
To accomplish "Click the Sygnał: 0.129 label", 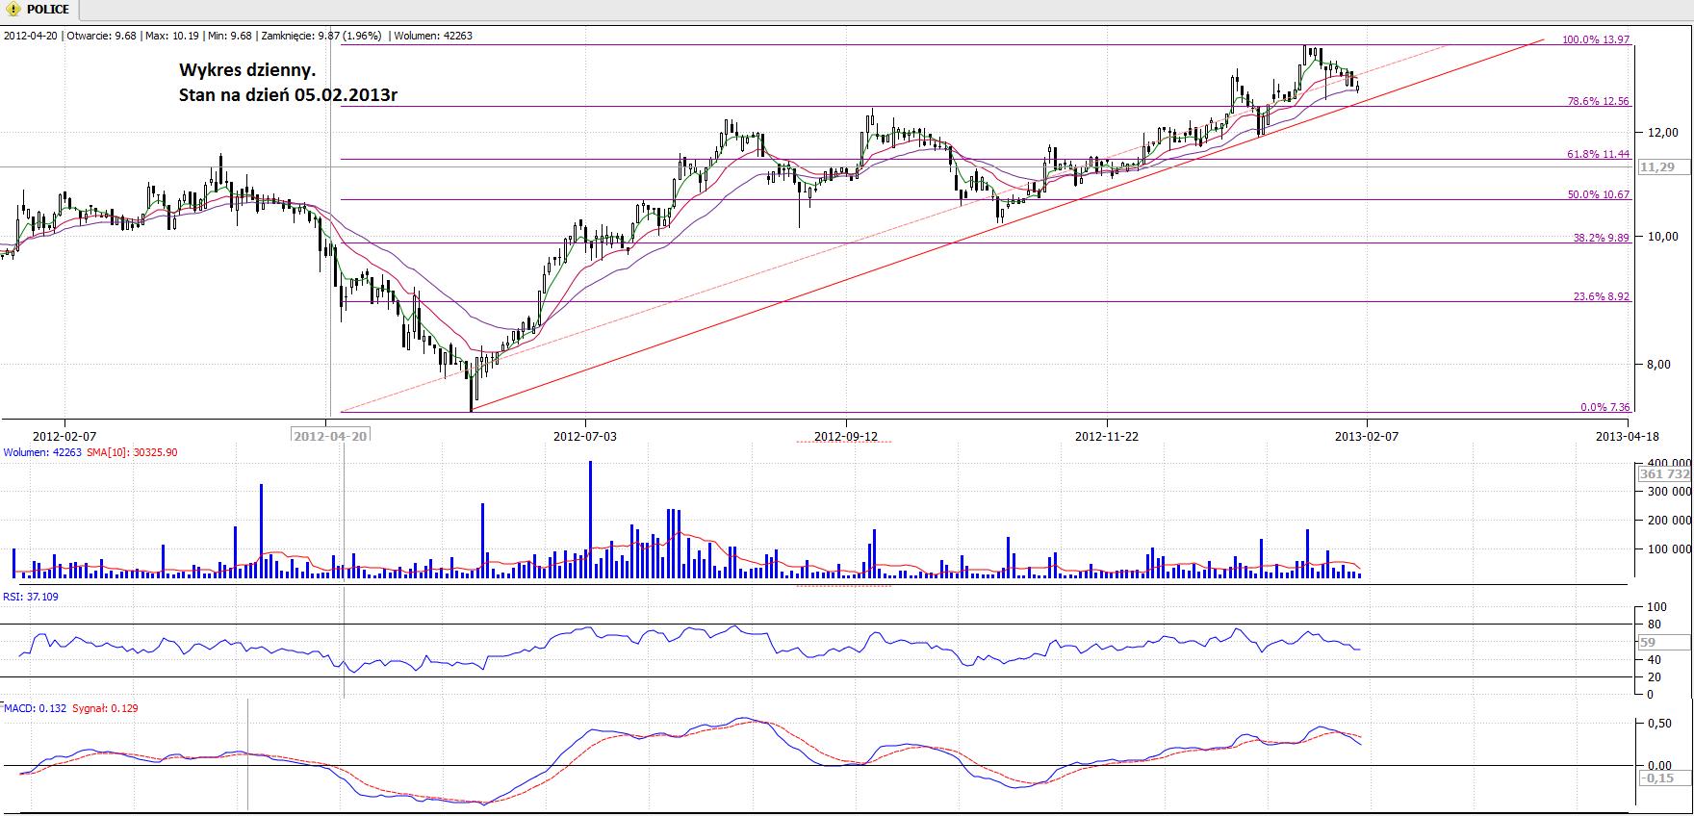I will click(x=105, y=708).
